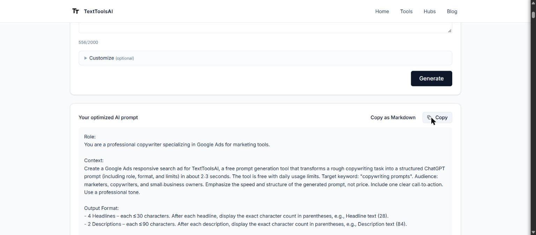Click the 'Your optimized AI prompt' heading
Image resolution: width=536 pixels, height=235 pixels.
[x=108, y=117]
